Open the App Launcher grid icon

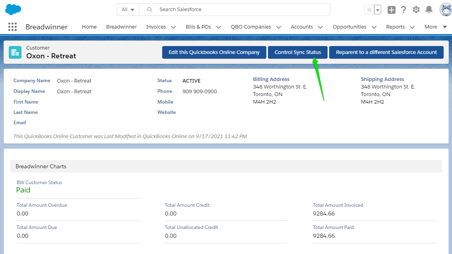[12, 27]
